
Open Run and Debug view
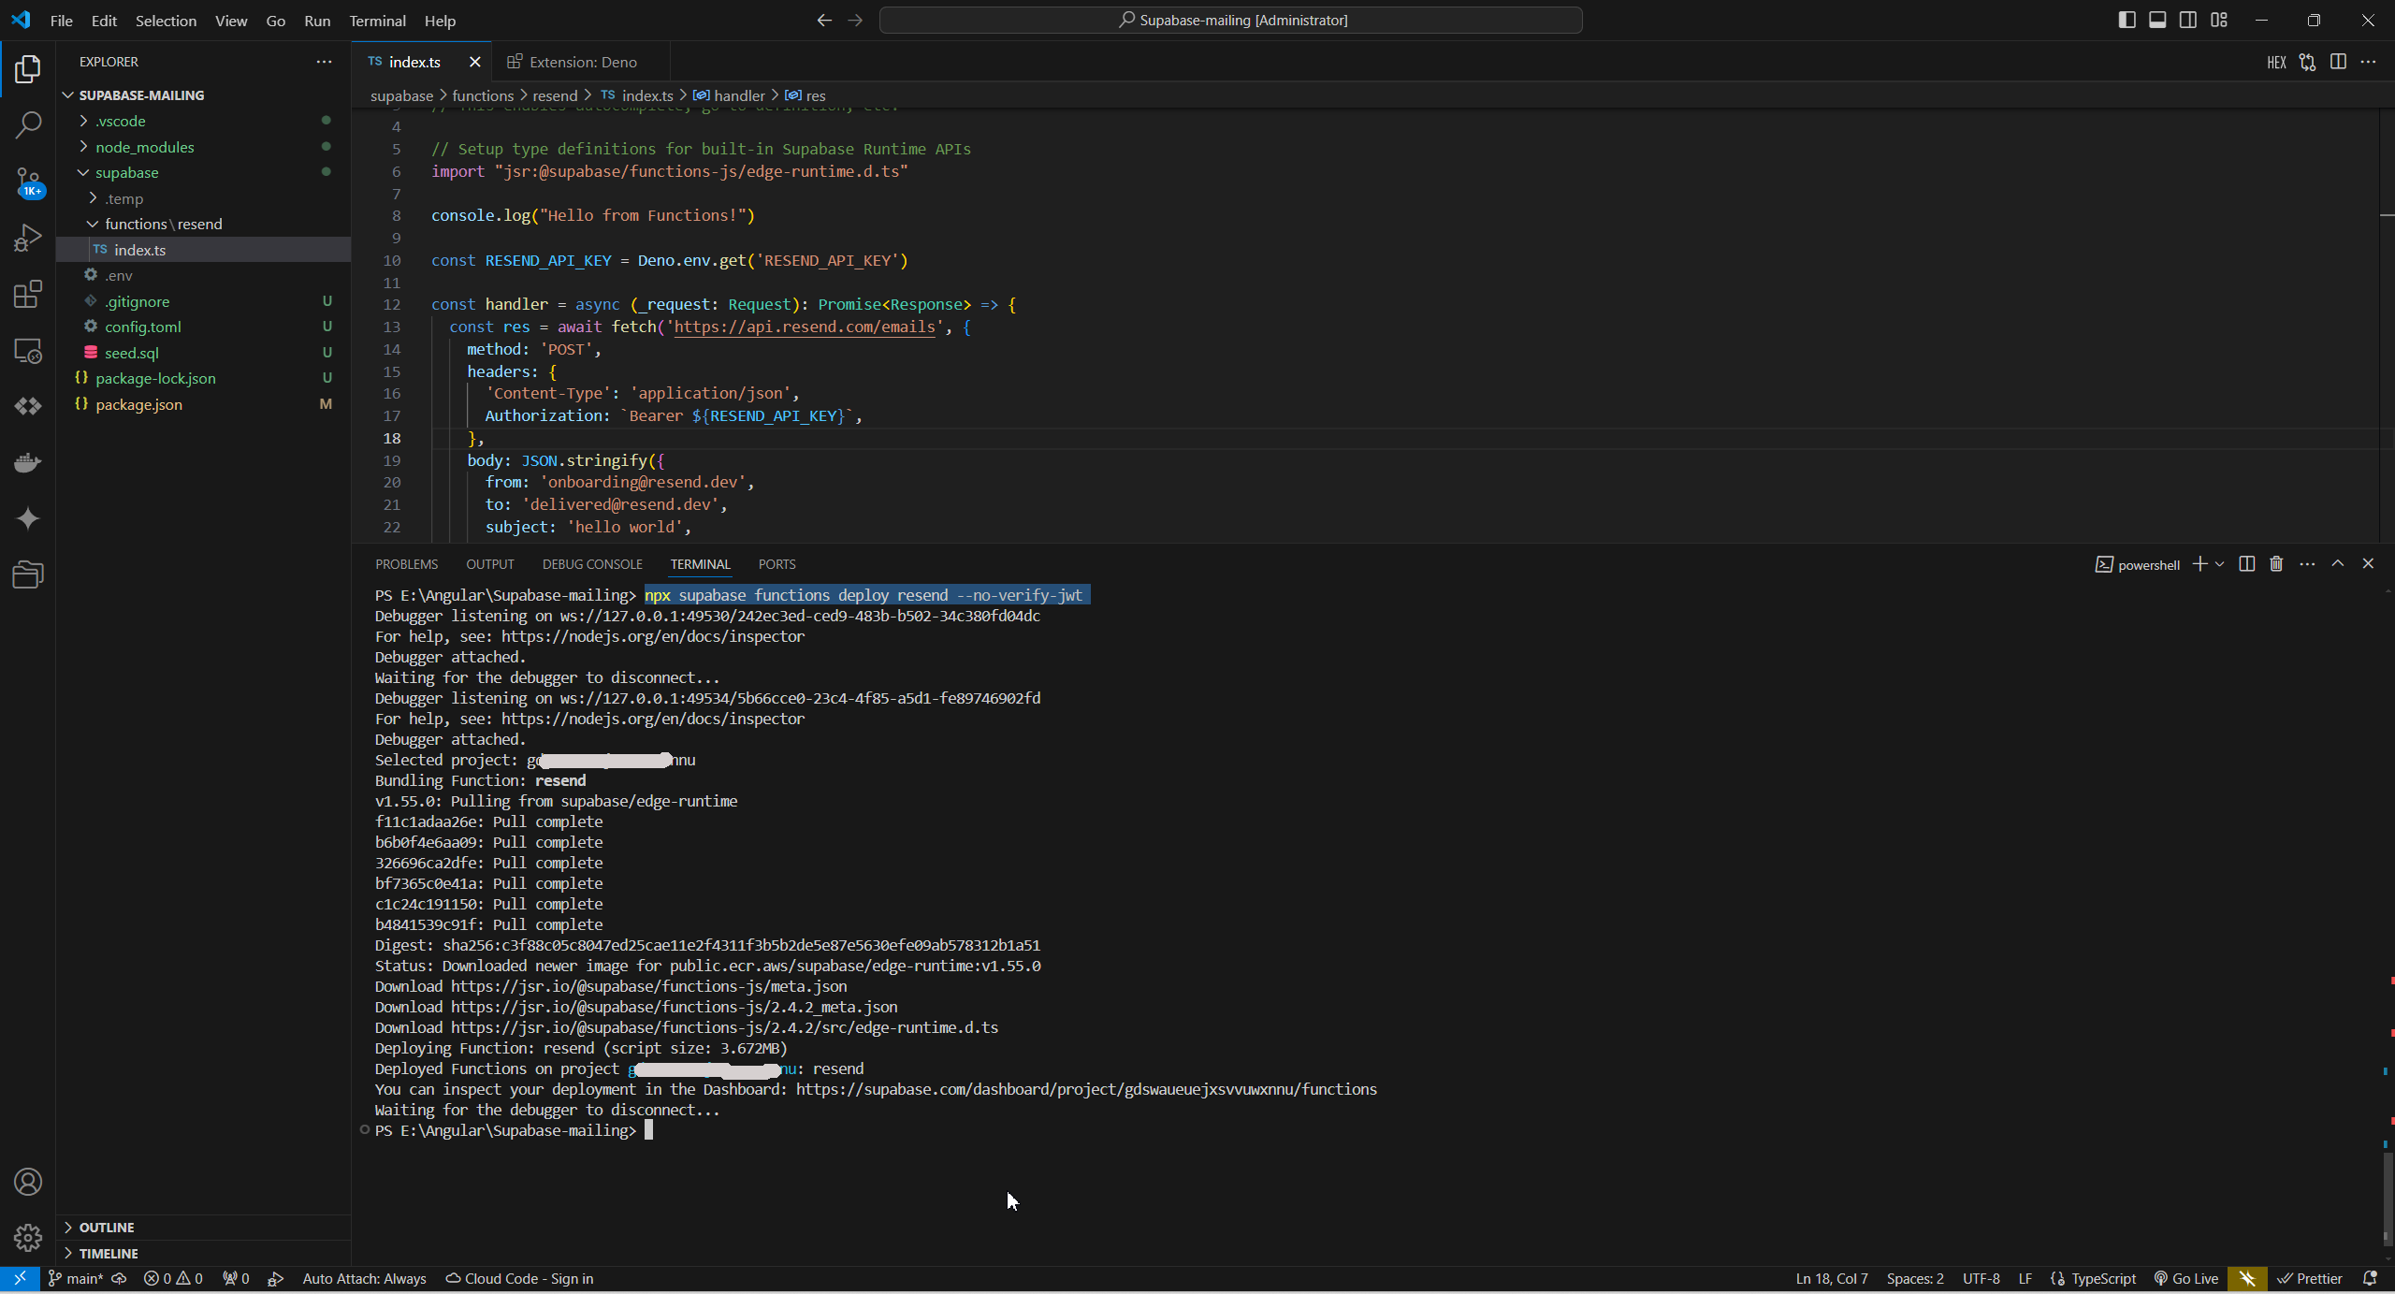click(28, 238)
